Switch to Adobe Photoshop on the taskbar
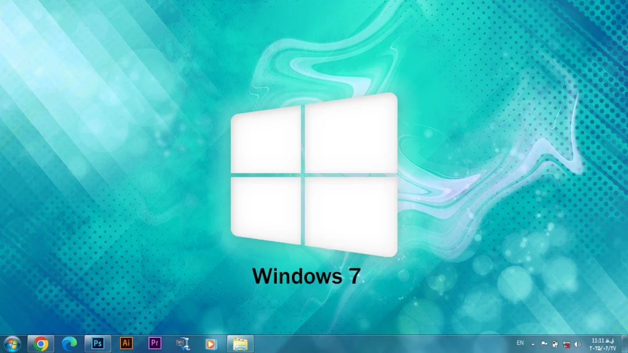Screen dimensions: 628x353 (98, 344)
